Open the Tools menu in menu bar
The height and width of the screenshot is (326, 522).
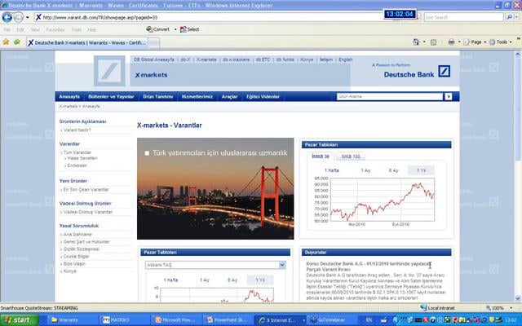pyautogui.click(x=76, y=29)
